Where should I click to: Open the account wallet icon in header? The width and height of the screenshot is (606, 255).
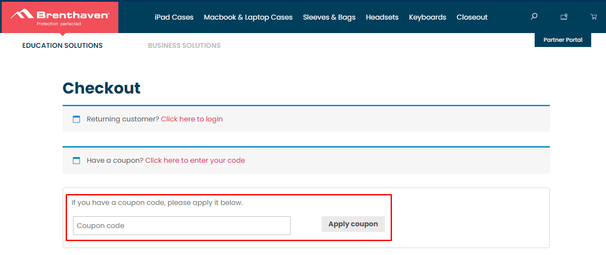[564, 17]
